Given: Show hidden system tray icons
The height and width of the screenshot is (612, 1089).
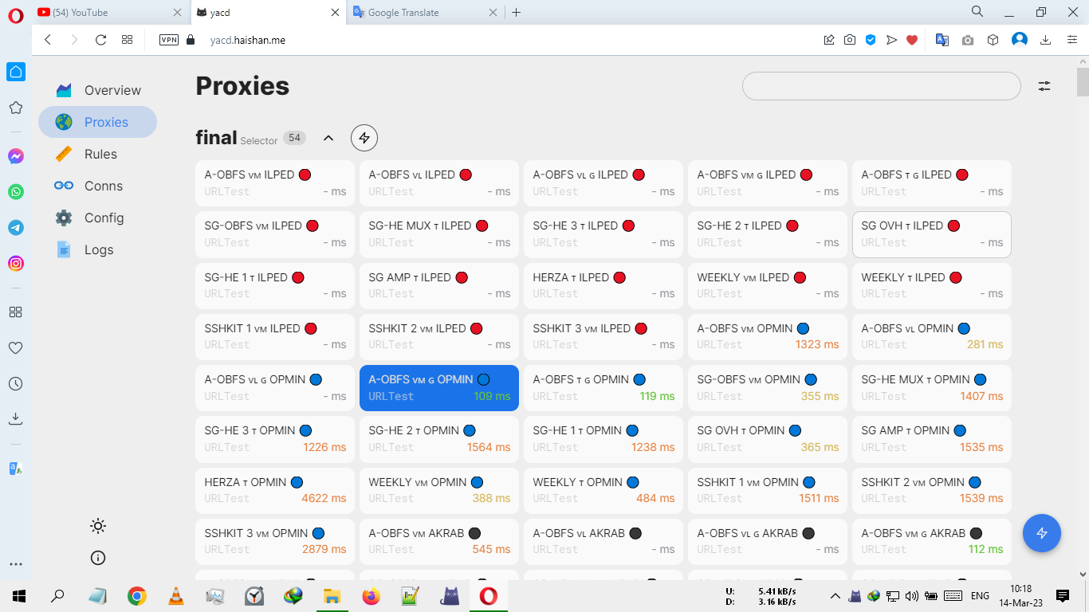Looking at the screenshot, I should (835, 595).
